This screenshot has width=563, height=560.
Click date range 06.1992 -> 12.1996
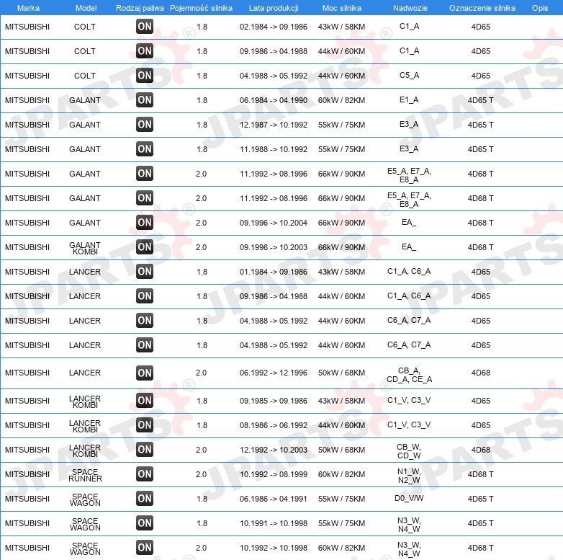pyautogui.click(x=274, y=373)
